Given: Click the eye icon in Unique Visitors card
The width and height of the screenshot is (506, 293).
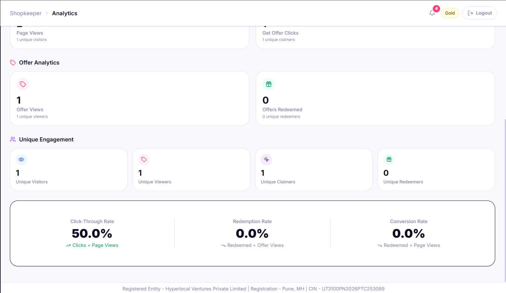Looking at the screenshot, I should (x=21, y=160).
